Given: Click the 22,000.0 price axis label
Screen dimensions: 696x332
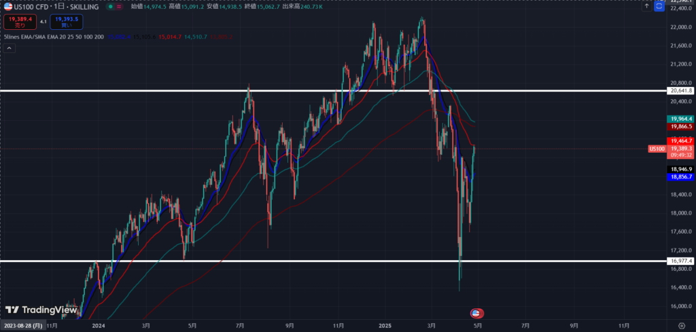Looking at the screenshot, I should [x=680, y=27].
